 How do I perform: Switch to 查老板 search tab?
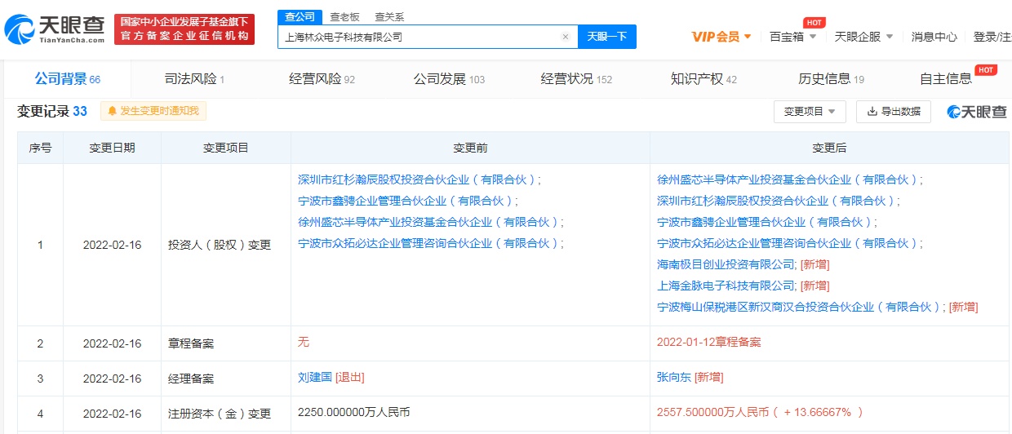(343, 16)
